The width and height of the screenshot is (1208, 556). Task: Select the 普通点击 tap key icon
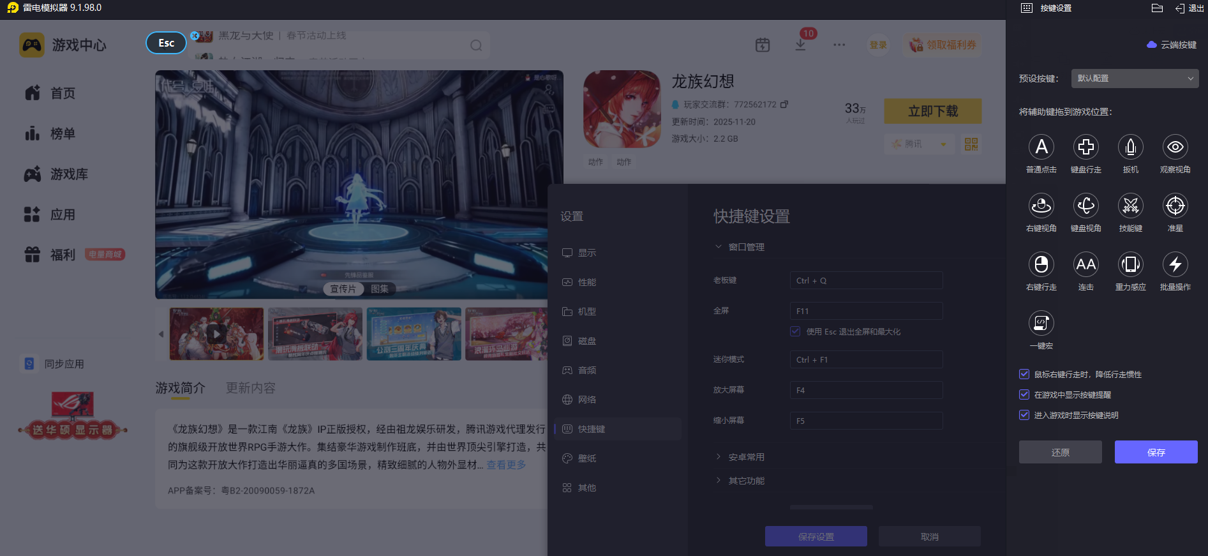click(x=1041, y=147)
